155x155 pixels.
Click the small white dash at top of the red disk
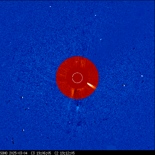pos(77,62)
